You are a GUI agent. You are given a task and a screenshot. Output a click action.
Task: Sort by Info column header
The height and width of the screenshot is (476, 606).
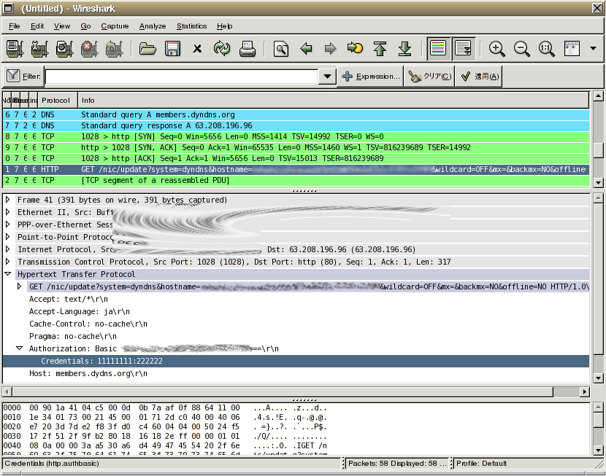[x=333, y=101]
